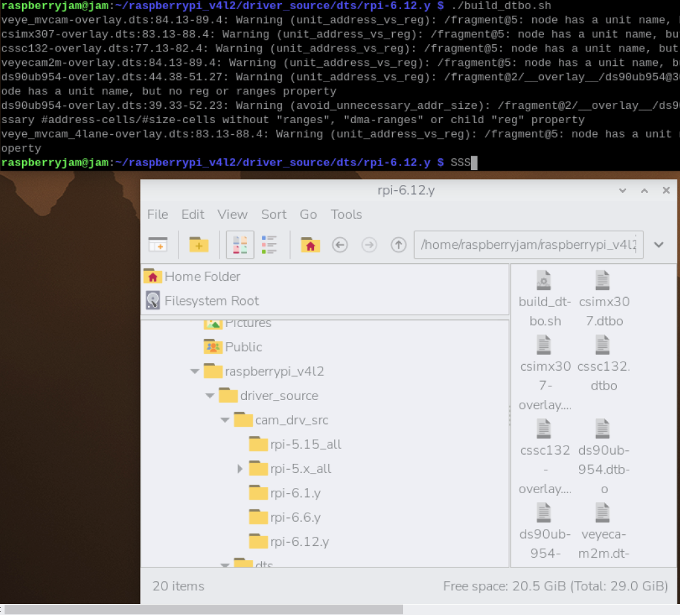Viewport: 680px width, 615px height.
Task: Open a new window with the toolbar icon
Action: tap(158, 245)
